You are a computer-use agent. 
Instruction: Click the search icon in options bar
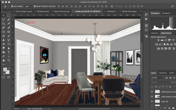172,6
